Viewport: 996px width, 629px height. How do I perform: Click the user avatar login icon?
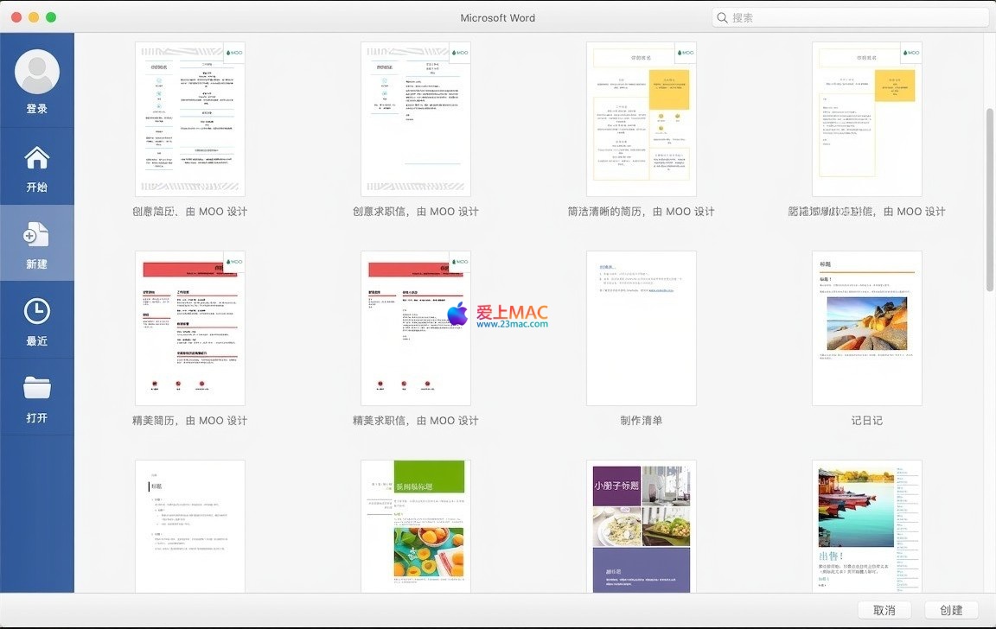point(37,73)
